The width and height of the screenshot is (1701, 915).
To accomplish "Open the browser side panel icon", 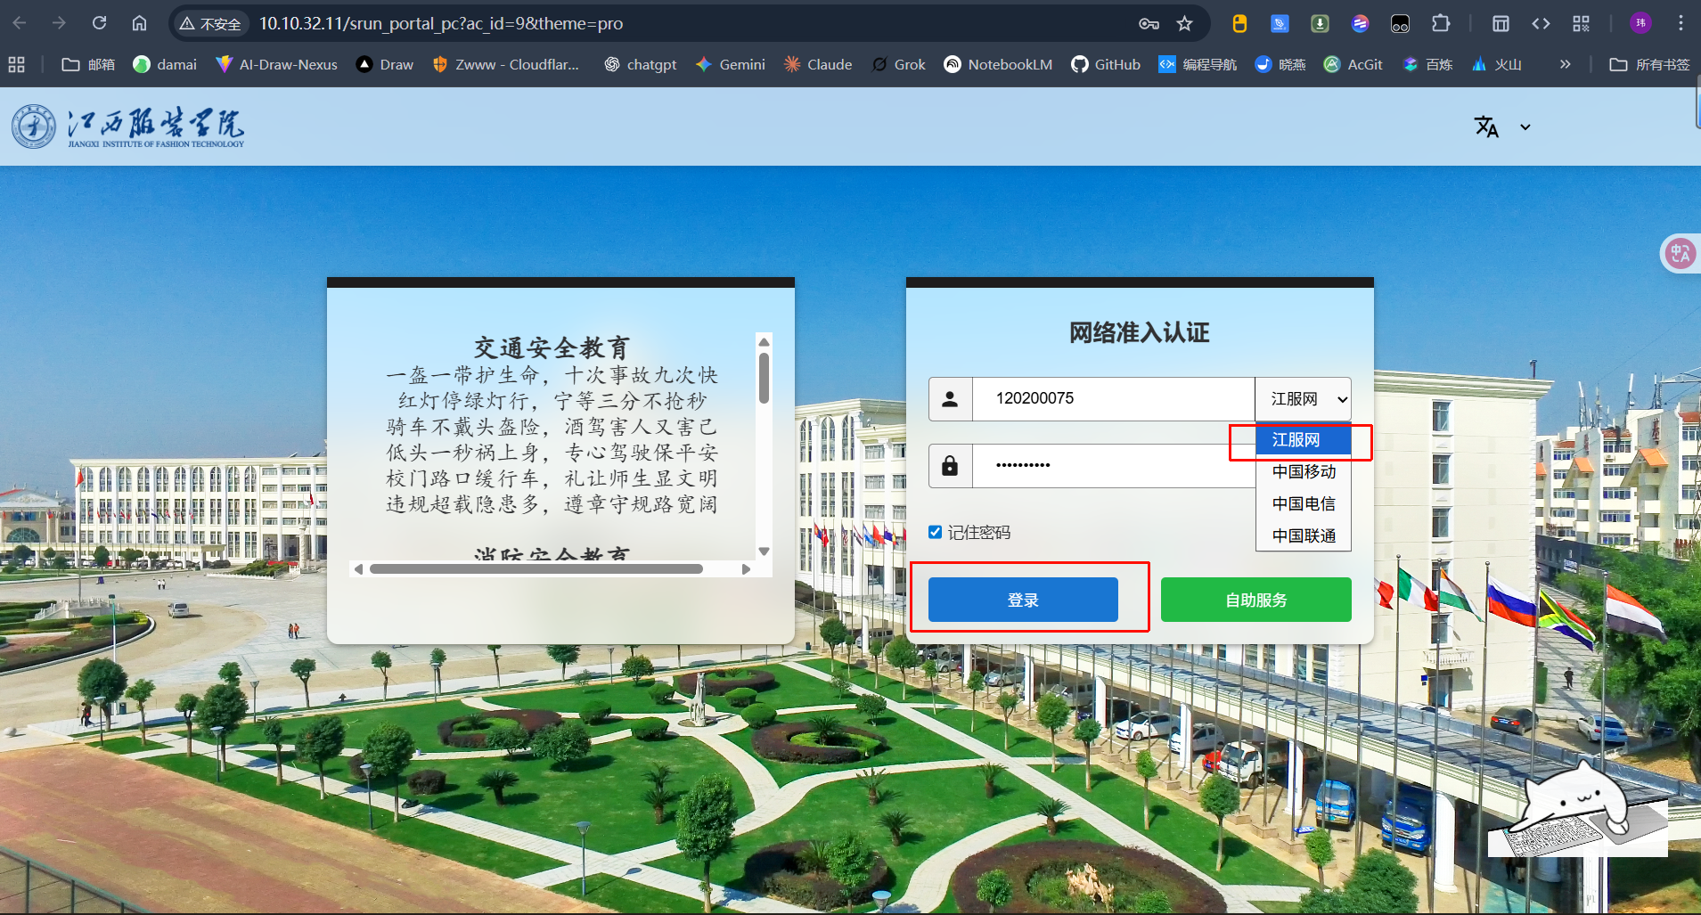I will (1501, 24).
